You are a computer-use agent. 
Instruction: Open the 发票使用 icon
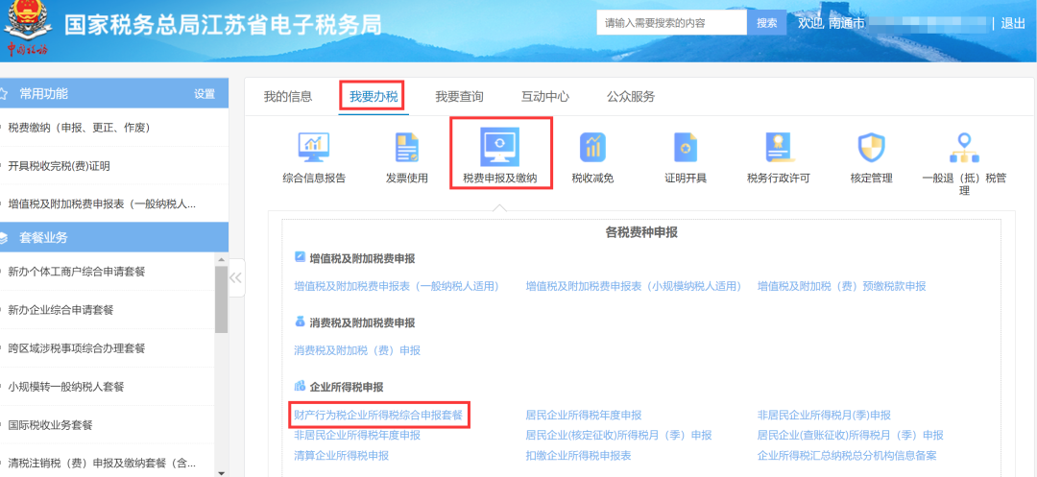click(407, 147)
